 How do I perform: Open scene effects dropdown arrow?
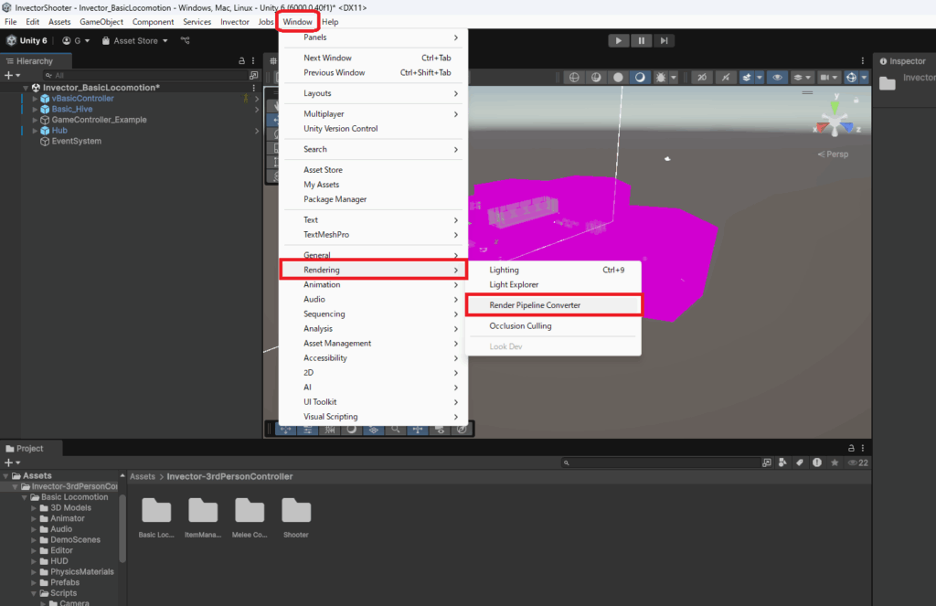coord(760,77)
